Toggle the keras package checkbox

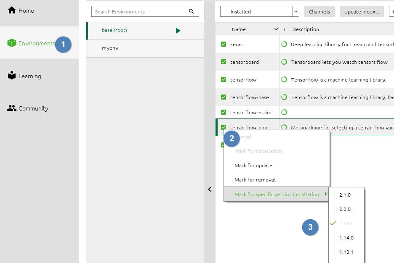coord(224,44)
